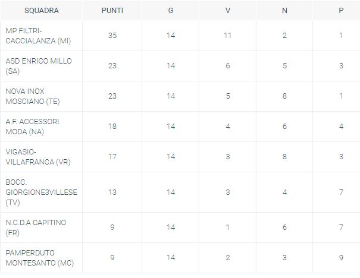Click N.C.D.A CAPITINO (FR) team name
Viewport: 360px width, 278px height.
coord(36,228)
